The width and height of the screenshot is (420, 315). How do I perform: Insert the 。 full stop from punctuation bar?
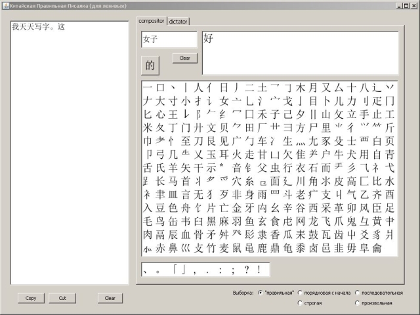coord(158,272)
